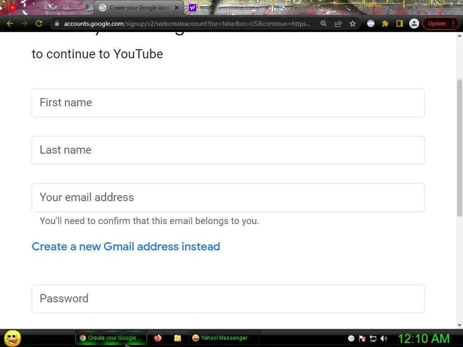Click the Your email address field
This screenshot has height=347, width=463.
(x=228, y=198)
